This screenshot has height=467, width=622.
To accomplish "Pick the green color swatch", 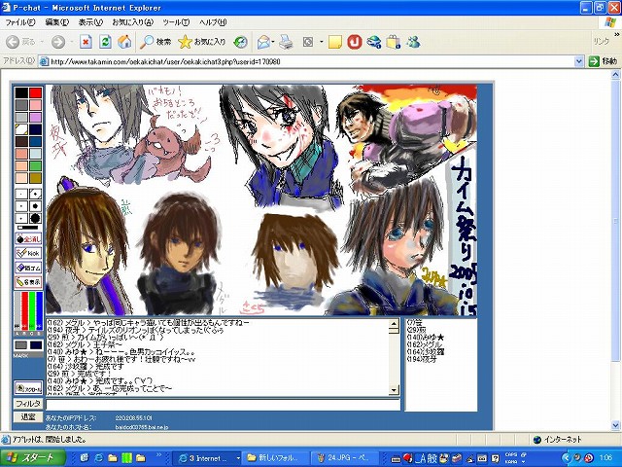I will (x=35, y=166).
